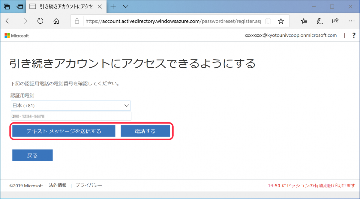This screenshot has height=199, width=360.
Task: Open the favorites hub icon
Action: pyautogui.click(x=304, y=21)
